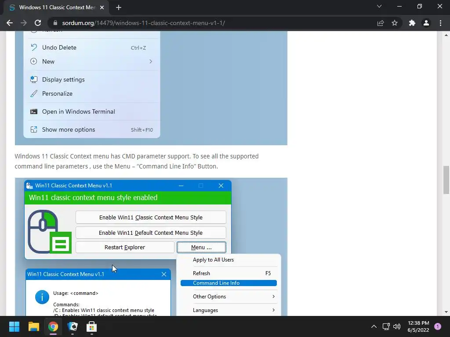The width and height of the screenshot is (450, 337).
Task: Click Display settings in context menu
Action: [92, 80]
